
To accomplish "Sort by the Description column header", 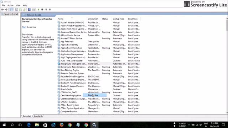I will [93, 19].
